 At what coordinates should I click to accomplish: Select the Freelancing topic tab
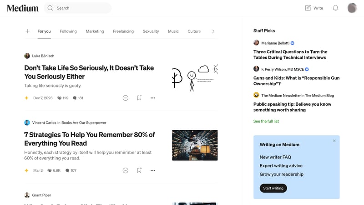[x=123, y=31]
